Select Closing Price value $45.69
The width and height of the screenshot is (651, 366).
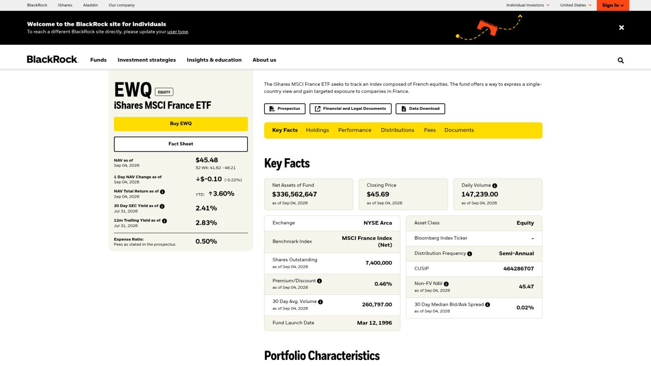pos(378,194)
